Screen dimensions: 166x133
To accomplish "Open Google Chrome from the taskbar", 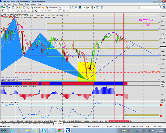I will coord(60,130).
